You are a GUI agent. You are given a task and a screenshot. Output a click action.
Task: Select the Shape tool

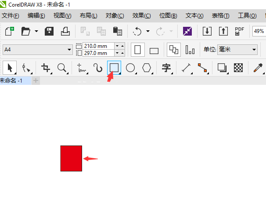26,68
